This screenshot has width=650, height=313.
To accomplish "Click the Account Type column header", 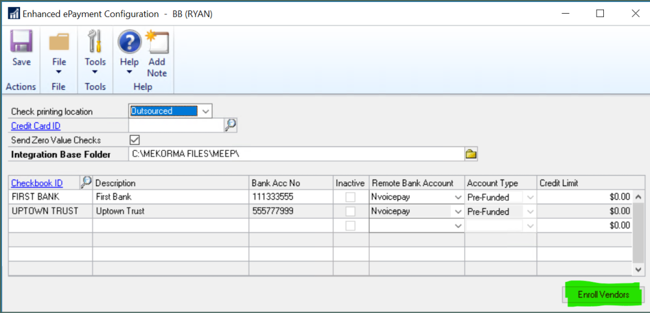I will 500,183.
